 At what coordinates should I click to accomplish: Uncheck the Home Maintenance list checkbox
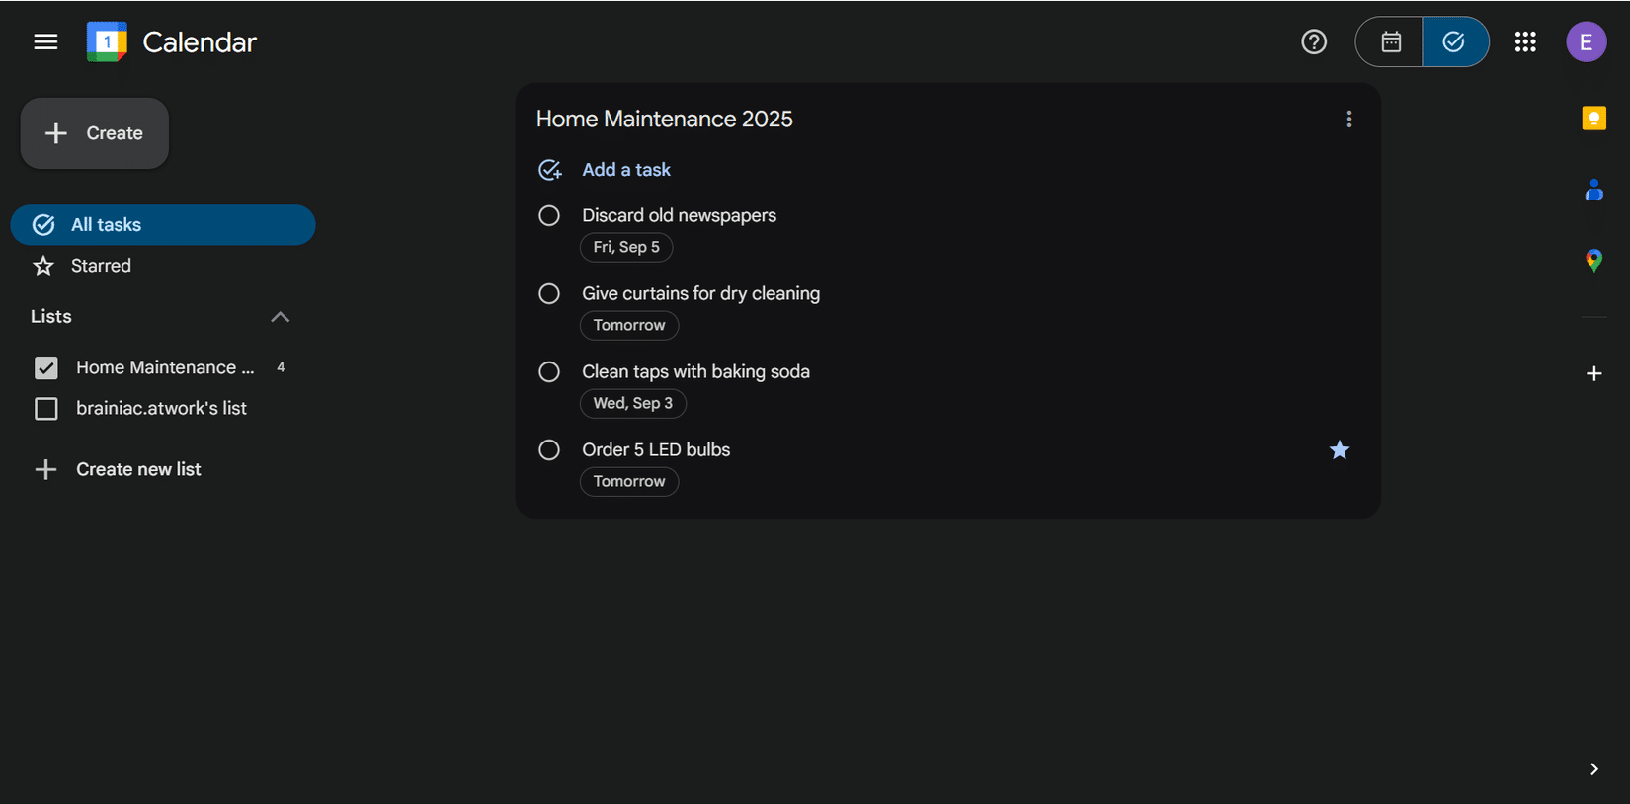coord(46,368)
